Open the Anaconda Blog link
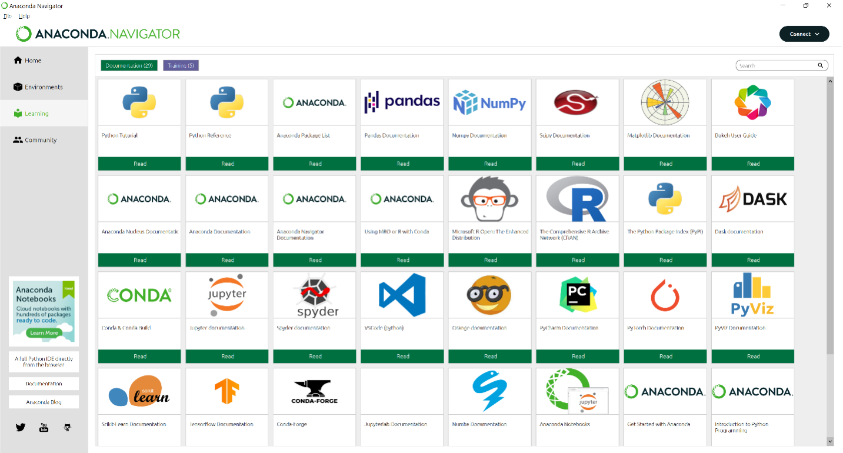The width and height of the screenshot is (843, 453). 44,402
